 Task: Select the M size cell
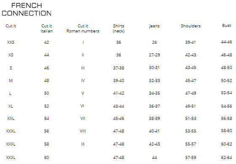pyautogui.click(x=11, y=81)
